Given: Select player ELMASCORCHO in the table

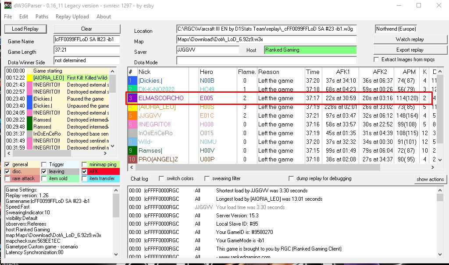Looking at the screenshot, I should 161,98.
